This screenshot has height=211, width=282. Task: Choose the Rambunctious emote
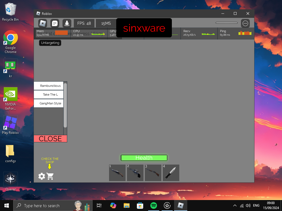(x=48, y=86)
